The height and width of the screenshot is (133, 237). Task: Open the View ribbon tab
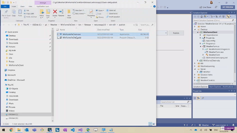(x=30, y=6)
